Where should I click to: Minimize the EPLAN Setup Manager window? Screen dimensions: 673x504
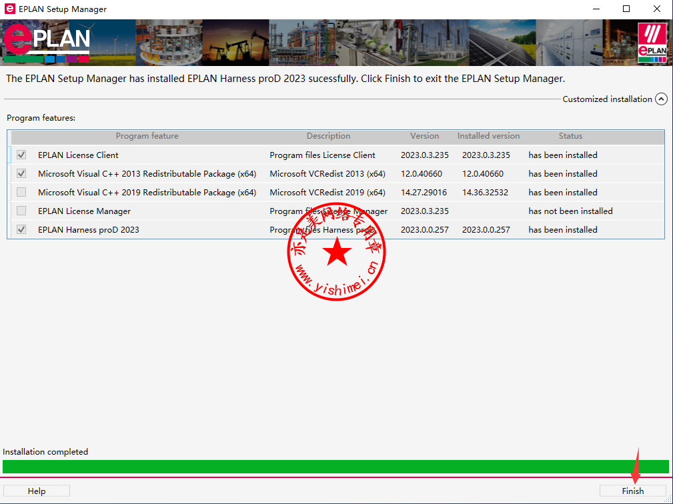tap(596, 9)
